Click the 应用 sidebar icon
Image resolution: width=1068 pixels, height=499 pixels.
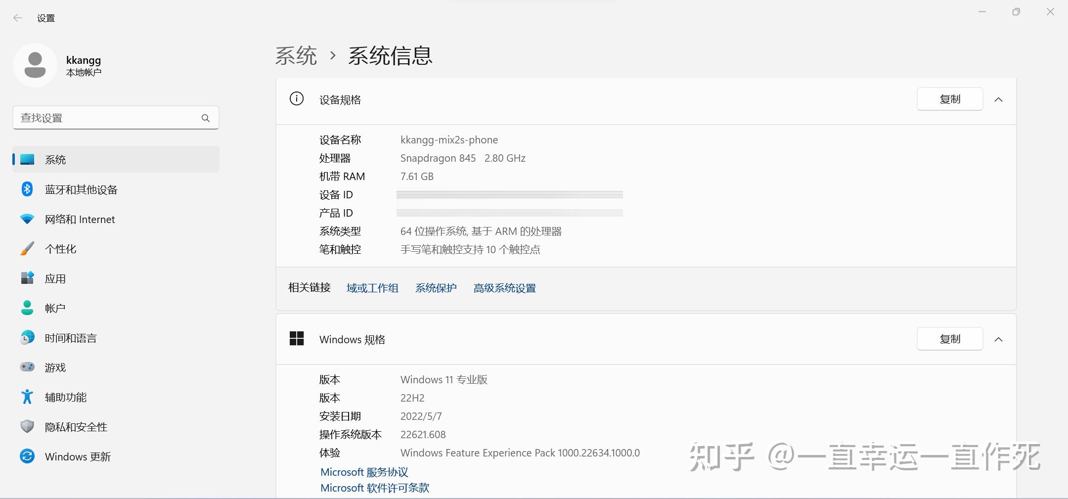[x=27, y=278]
